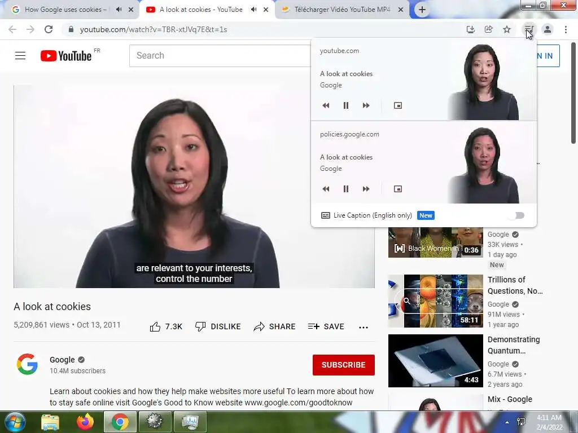578x433 pixels.
Task: Open the Google channel avatar
Action: (x=27, y=364)
